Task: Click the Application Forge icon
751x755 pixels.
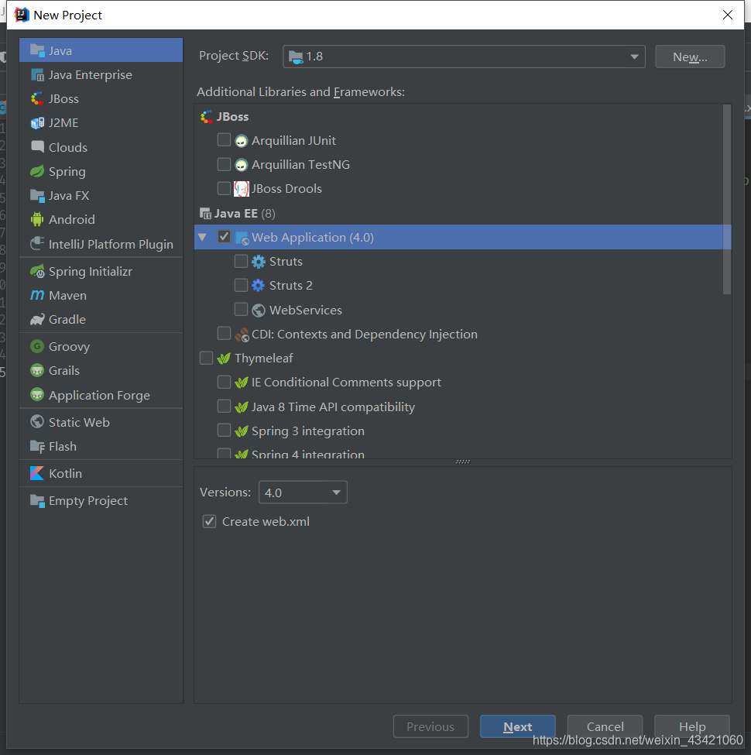Action: tap(37, 394)
